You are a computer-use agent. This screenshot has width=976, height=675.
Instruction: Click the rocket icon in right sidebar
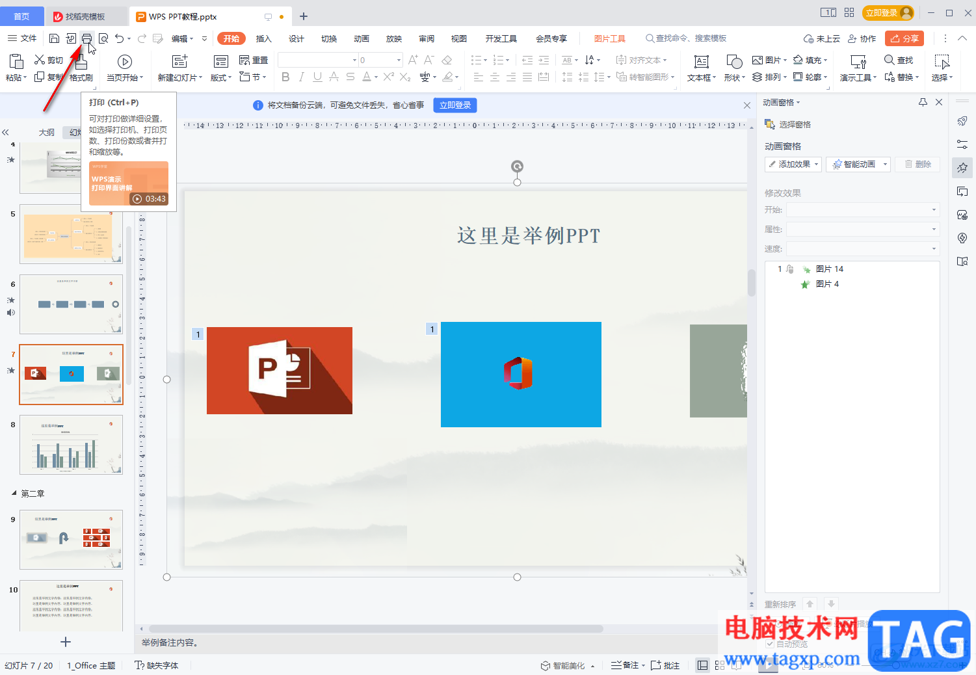pyautogui.click(x=962, y=121)
